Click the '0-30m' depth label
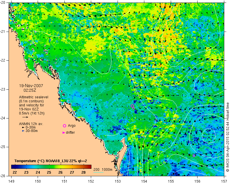Screen dimensions: 230x184 (x=30, y=127)
